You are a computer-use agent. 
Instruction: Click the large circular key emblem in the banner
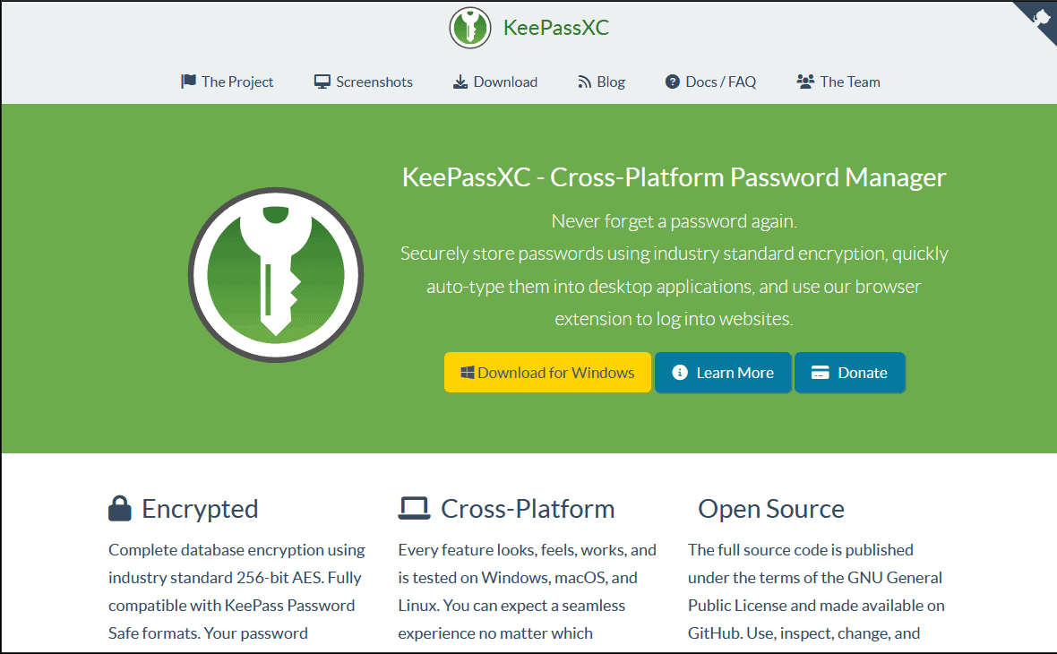(x=276, y=274)
